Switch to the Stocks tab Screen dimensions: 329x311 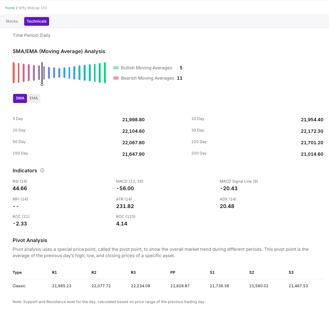(11, 21)
